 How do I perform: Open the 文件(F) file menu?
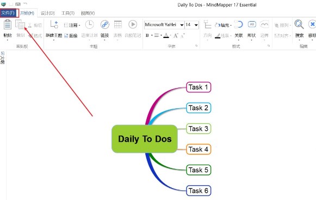tap(8, 13)
